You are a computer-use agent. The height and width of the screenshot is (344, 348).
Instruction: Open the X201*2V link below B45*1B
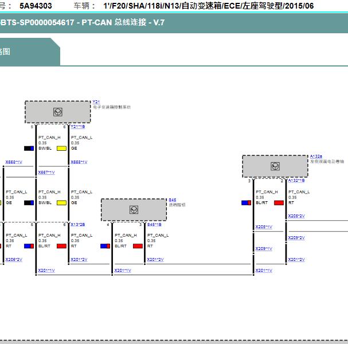coord(155,260)
